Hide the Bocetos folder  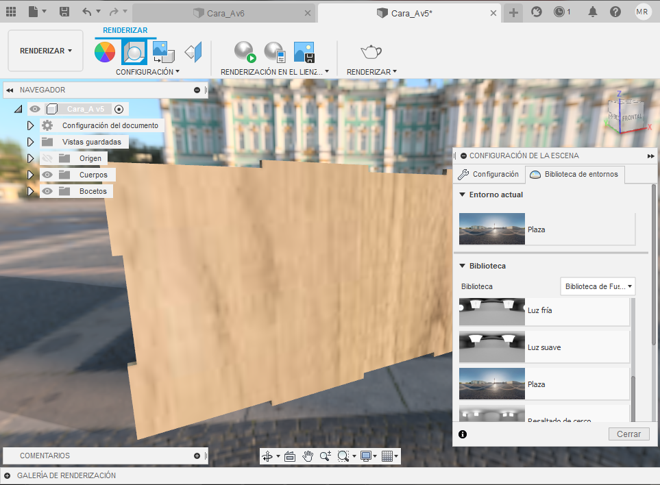coord(47,191)
